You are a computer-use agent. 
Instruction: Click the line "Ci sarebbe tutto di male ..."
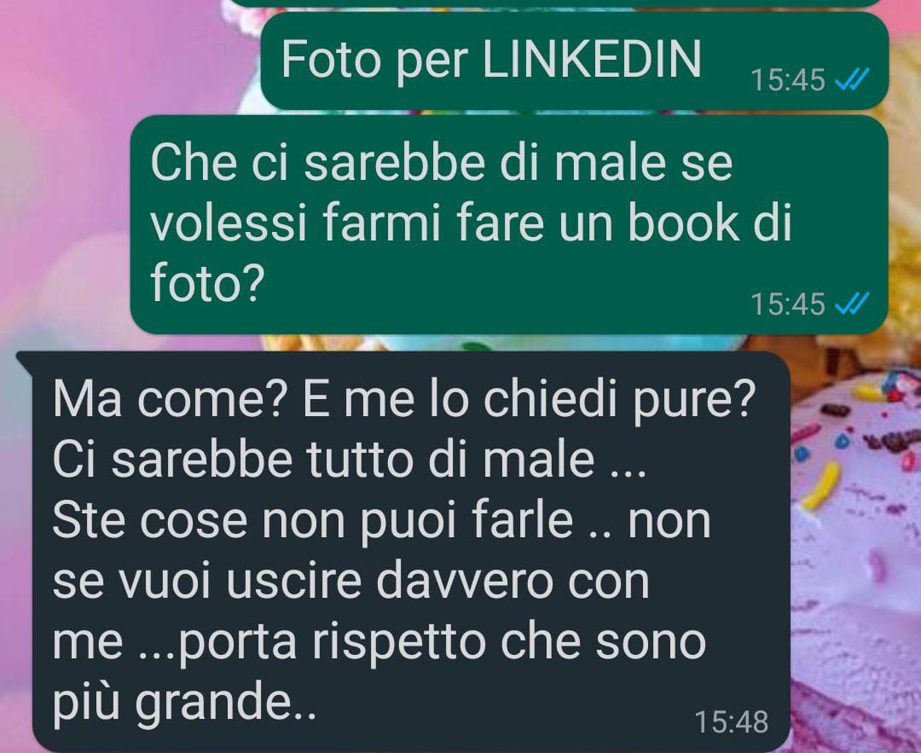(x=350, y=460)
